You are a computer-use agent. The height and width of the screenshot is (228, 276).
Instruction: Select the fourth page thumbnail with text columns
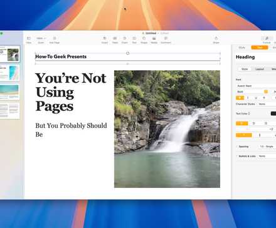tap(10, 111)
